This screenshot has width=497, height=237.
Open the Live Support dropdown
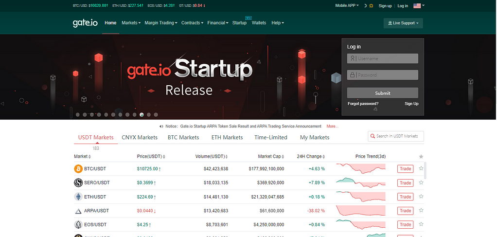click(403, 23)
